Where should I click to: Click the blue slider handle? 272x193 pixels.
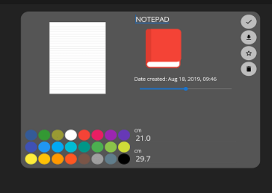pyautogui.click(x=186, y=89)
